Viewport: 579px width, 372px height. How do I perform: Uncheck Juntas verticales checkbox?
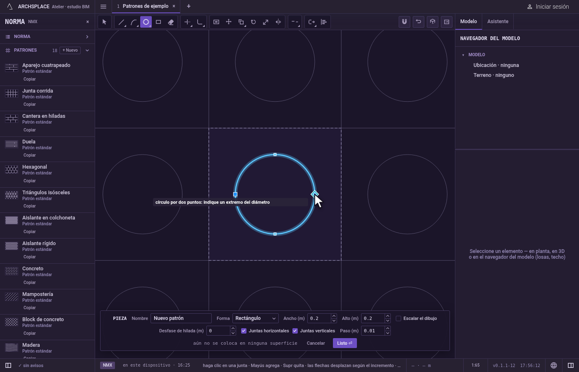pyautogui.click(x=295, y=331)
